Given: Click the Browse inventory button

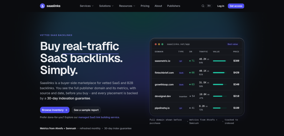Looking at the screenshot, I should coord(55,110).
